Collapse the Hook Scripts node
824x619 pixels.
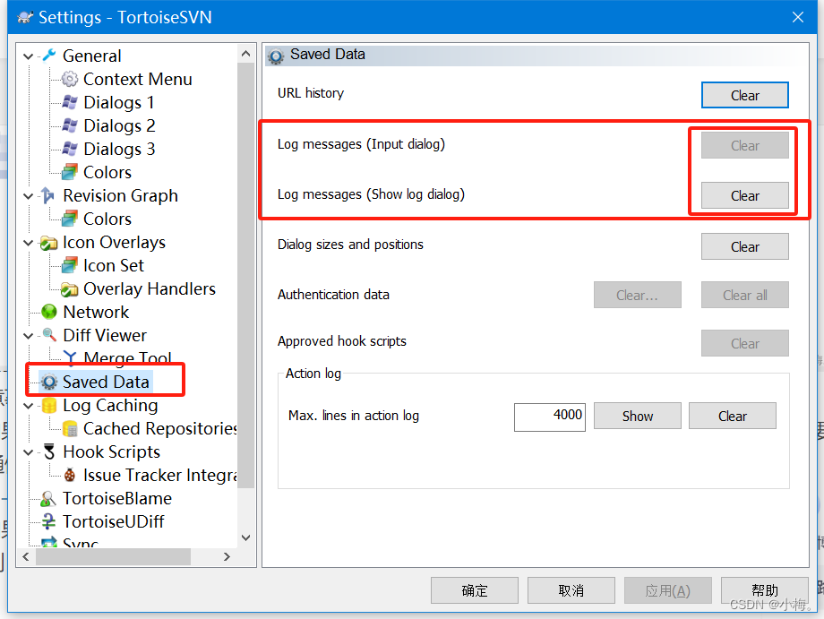[x=28, y=451]
